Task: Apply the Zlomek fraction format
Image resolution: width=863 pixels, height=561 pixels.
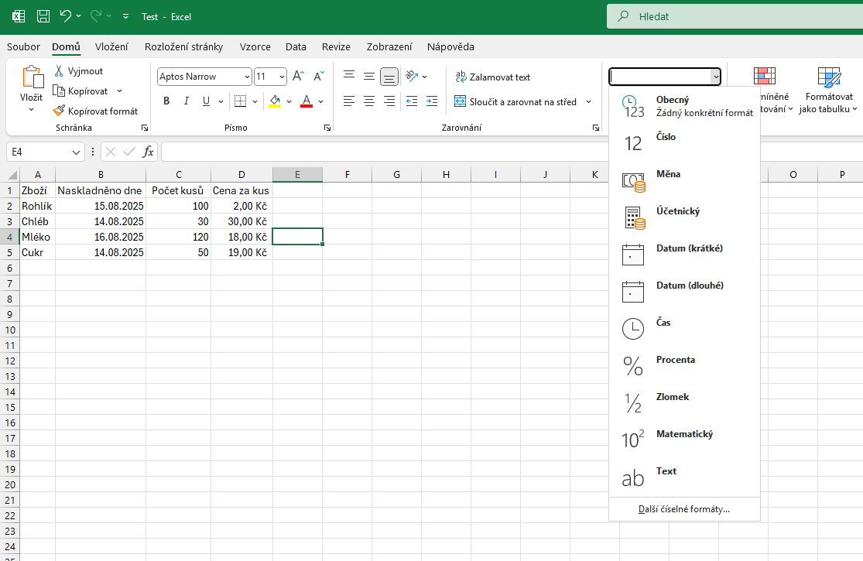Action: (x=671, y=396)
